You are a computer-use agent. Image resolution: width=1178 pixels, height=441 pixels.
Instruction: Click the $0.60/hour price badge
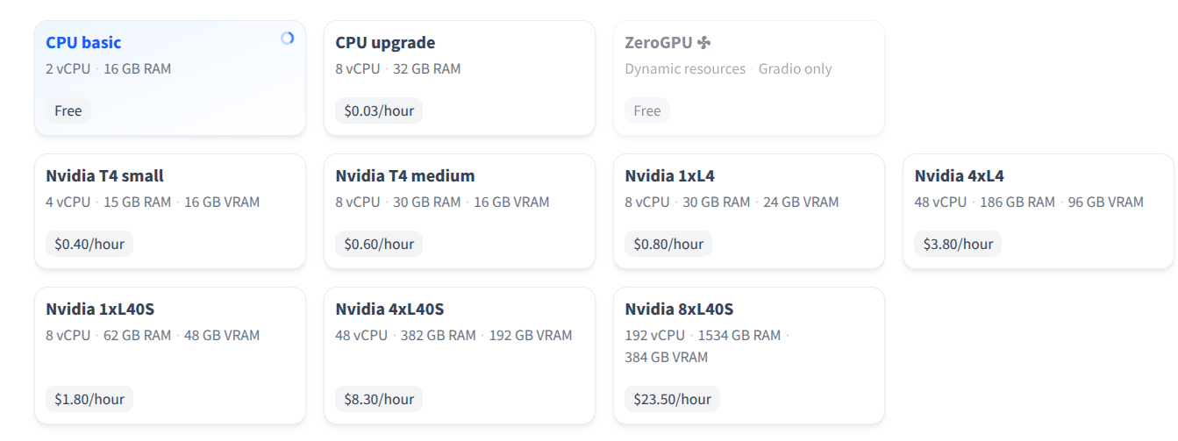(379, 244)
